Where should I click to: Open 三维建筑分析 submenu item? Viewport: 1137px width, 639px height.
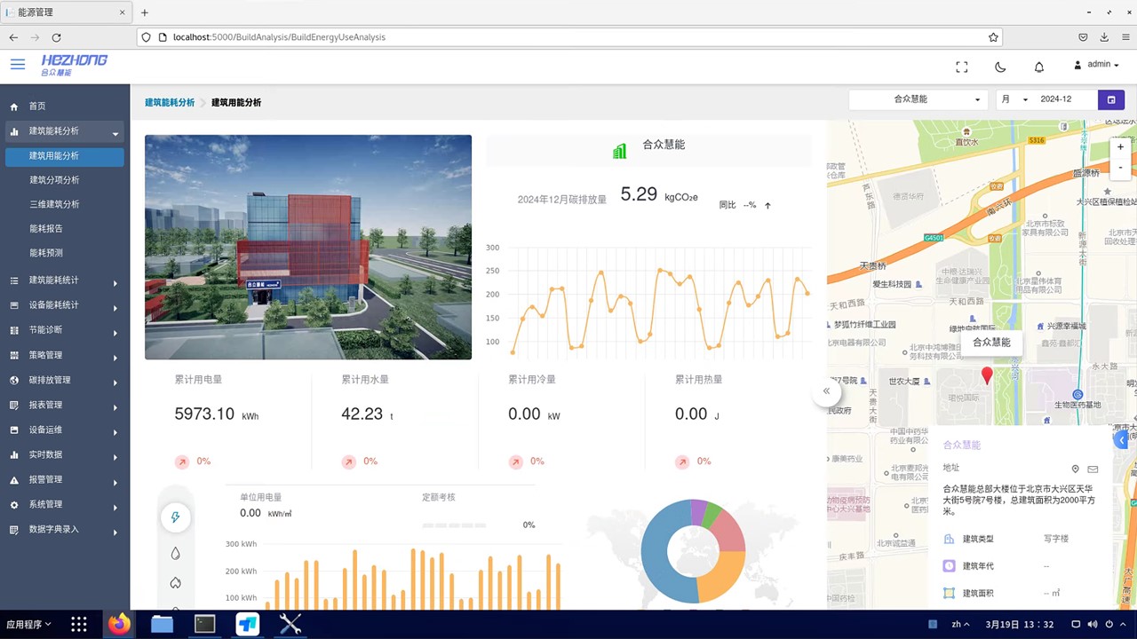coord(54,204)
